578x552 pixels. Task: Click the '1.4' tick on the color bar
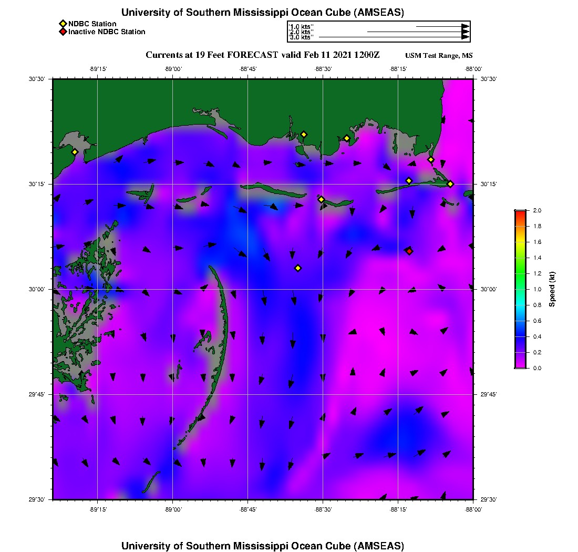point(537,258)
